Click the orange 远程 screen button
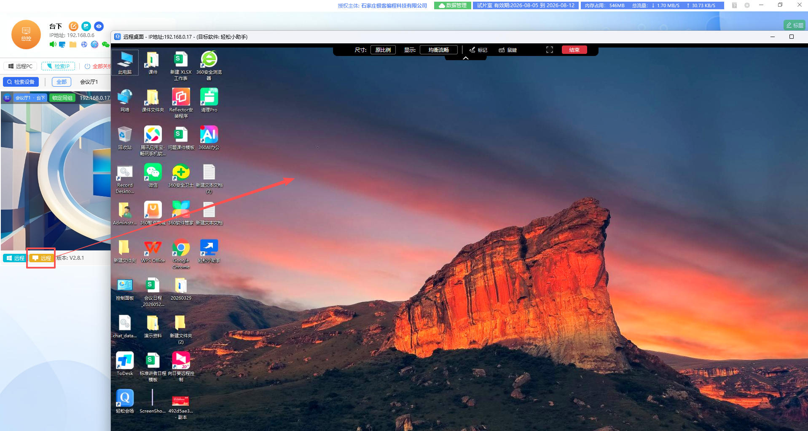The height and width of the screenshot is (431, 808). click(41, 258)
